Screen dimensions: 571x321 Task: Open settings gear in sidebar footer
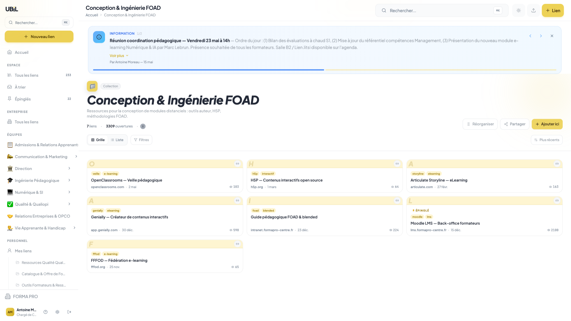pos(57,312)
